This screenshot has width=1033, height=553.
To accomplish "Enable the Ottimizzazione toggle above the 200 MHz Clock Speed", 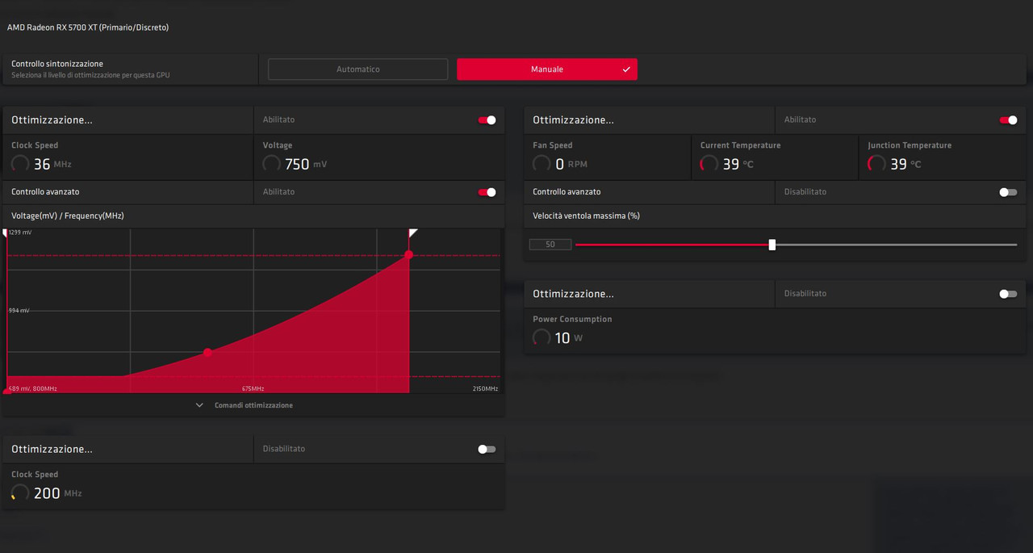I will click(487, 449).
